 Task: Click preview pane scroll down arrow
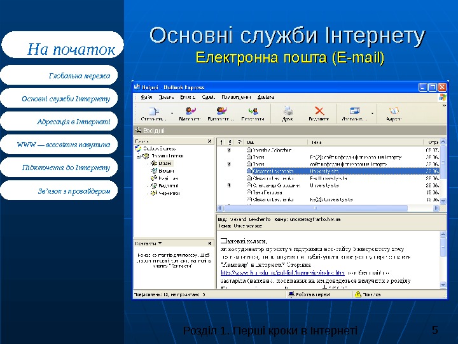click(x=443, y=284)
